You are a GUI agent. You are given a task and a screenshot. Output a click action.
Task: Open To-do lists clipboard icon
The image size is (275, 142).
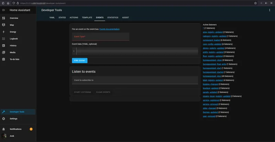[3, 59]
